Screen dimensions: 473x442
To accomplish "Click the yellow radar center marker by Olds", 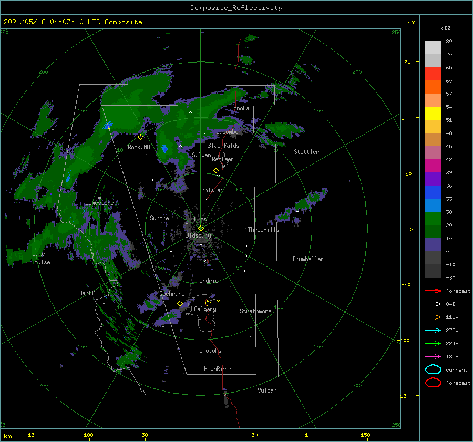I will coord(201,229).
